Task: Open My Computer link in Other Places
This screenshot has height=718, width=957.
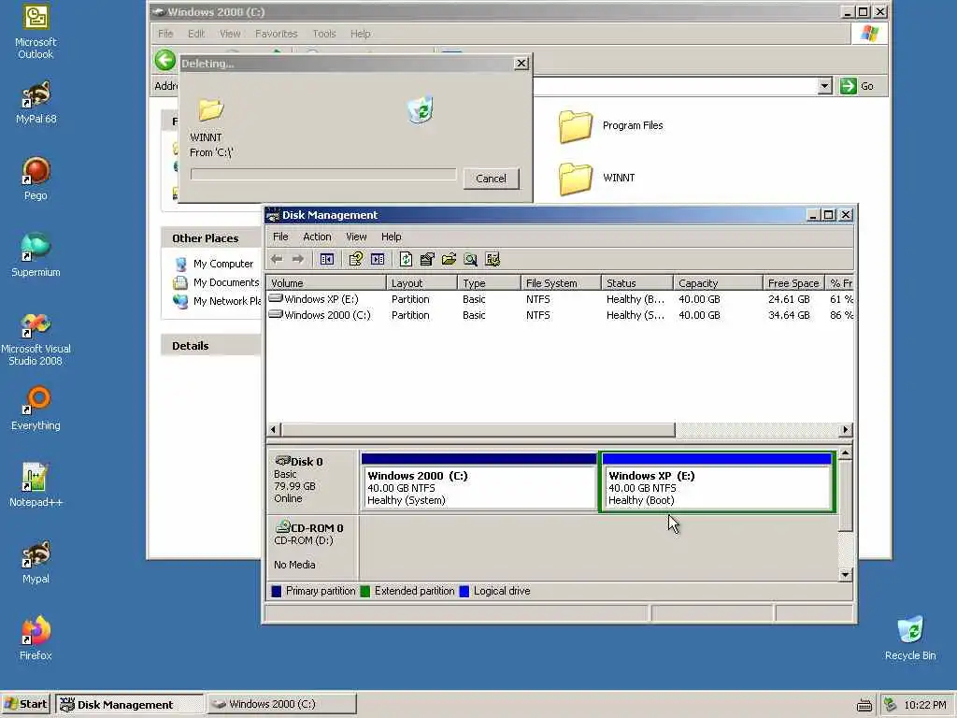Action: 222,264
